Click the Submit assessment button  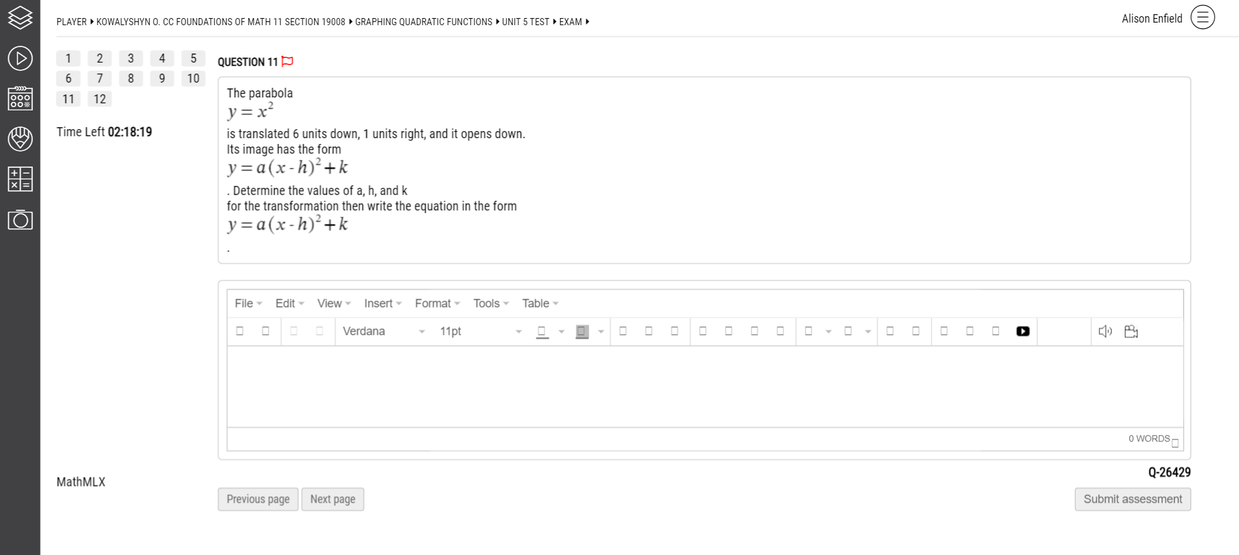click(x=1133, y=499)
